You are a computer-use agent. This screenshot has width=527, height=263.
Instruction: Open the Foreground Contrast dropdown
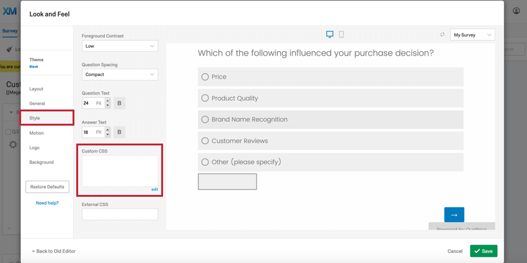[120, 46]
